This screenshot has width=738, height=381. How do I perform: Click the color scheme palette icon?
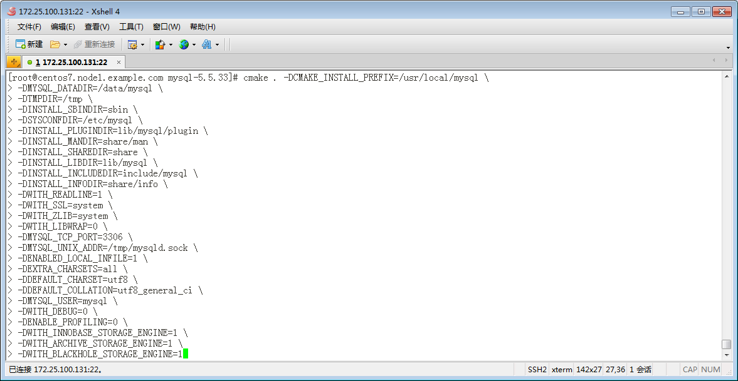click(159, 44)
